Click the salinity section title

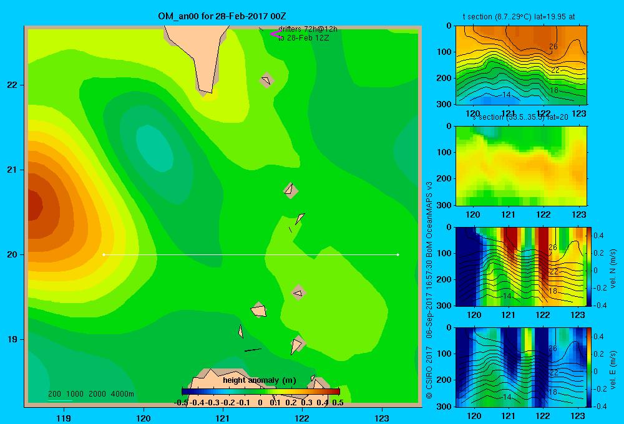(x=520, y=117)
